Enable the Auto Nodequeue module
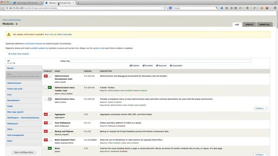This screenshot has width=278, height=156. (x=48, y=123)
